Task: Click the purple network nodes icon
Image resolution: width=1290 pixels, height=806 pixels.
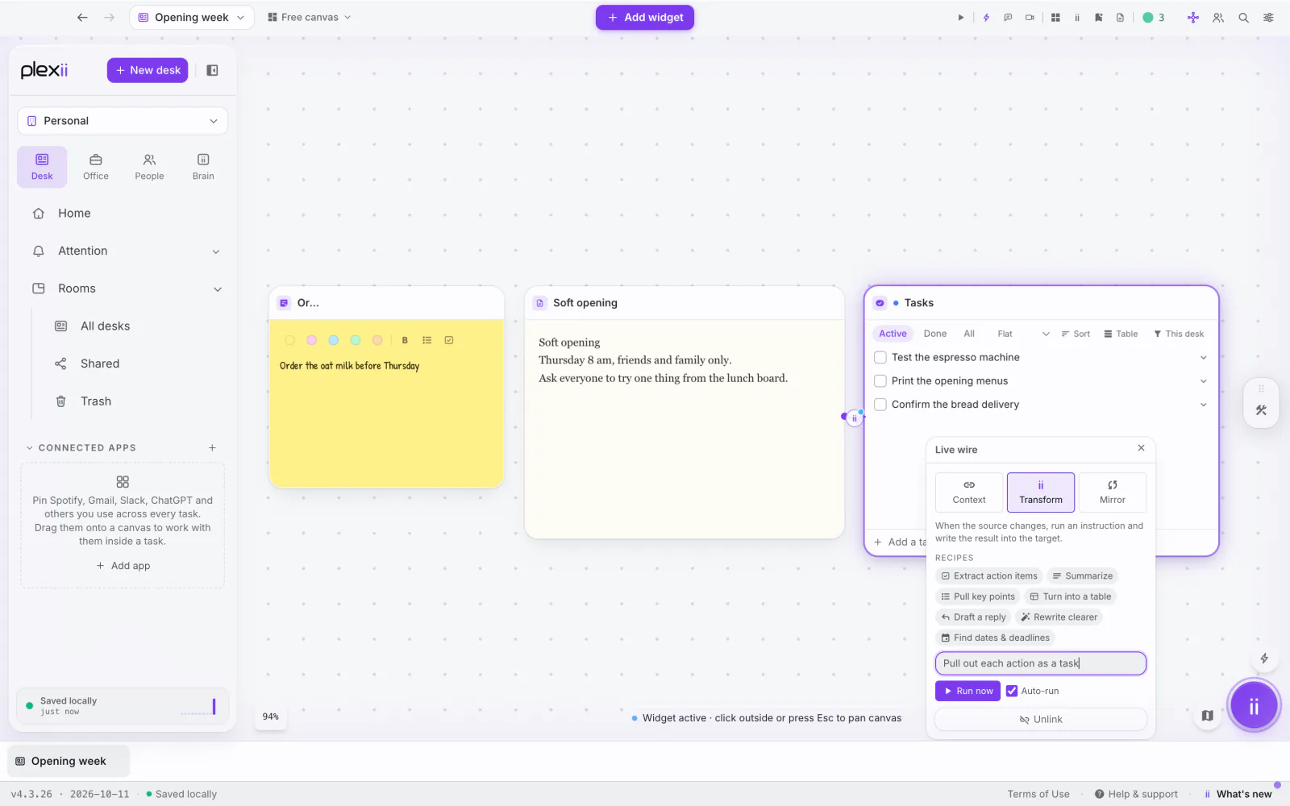Action: click(x=1193, y=18)
